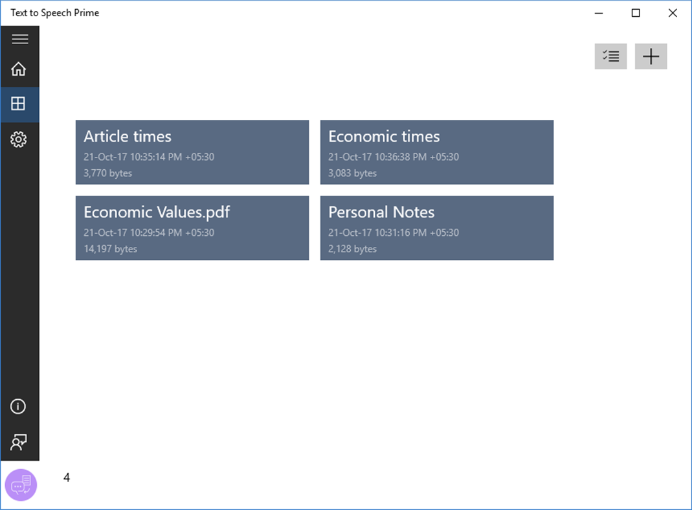This screenshot has width=692, height=510.
Task: Select Economic Values.pdf
Action: tap(192, 228)
